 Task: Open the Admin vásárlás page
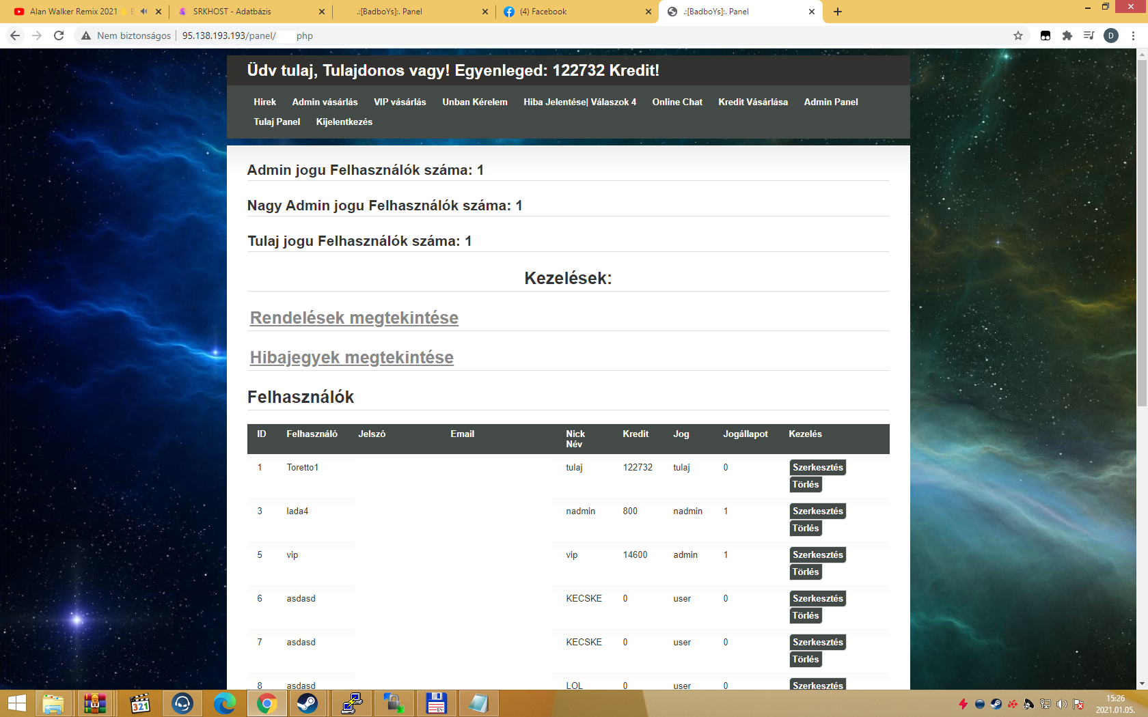325,102
